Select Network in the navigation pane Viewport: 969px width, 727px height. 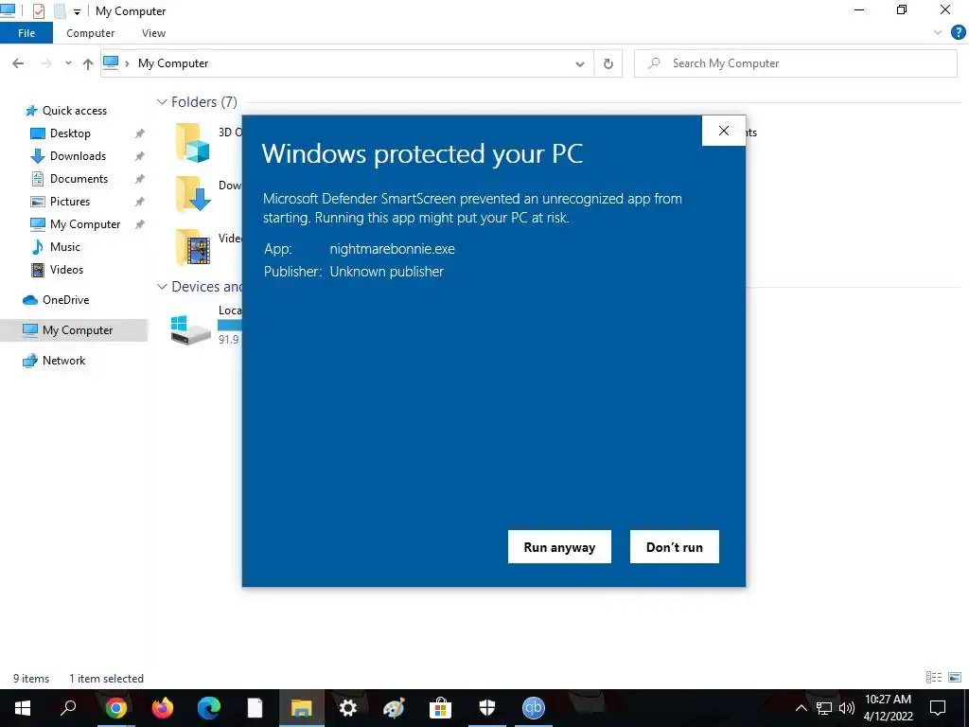pyautogui.click(x=63, y=361)
